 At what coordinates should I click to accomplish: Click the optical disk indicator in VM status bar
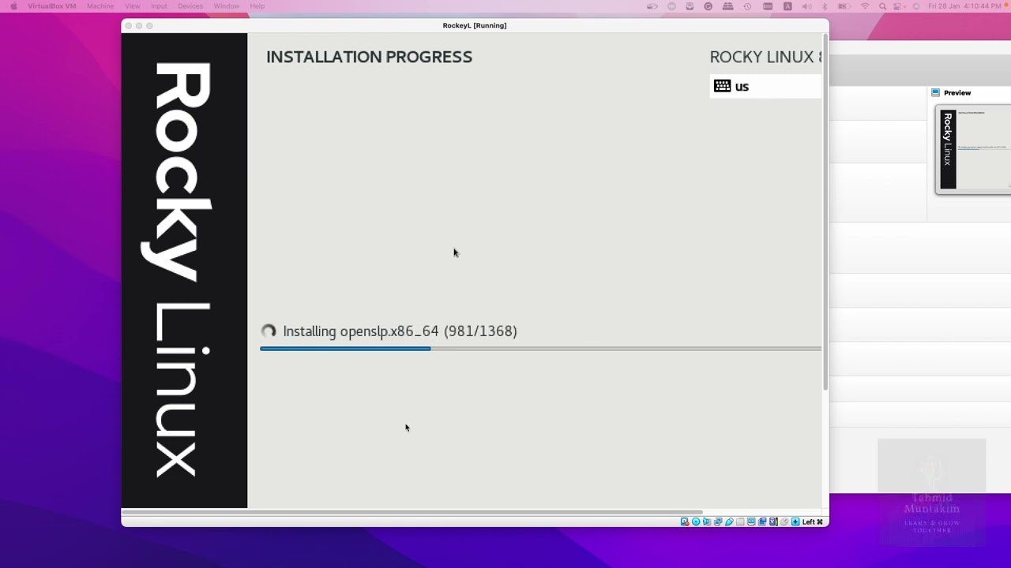tap(696, 521)
